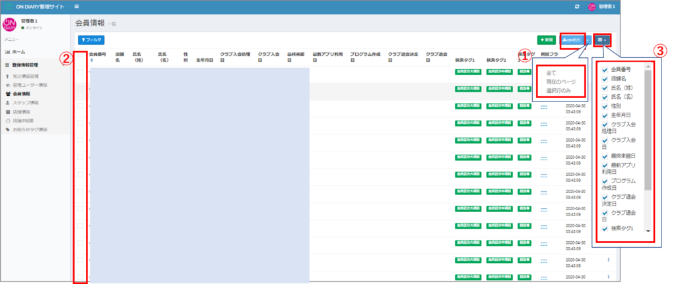Viewport: 676px width, 284px height.
Task: Click the refresh icon in the header
Action: (577, 6)
